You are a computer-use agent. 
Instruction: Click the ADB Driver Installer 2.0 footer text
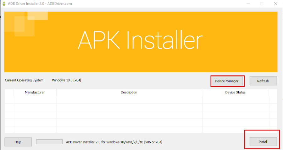114,142
